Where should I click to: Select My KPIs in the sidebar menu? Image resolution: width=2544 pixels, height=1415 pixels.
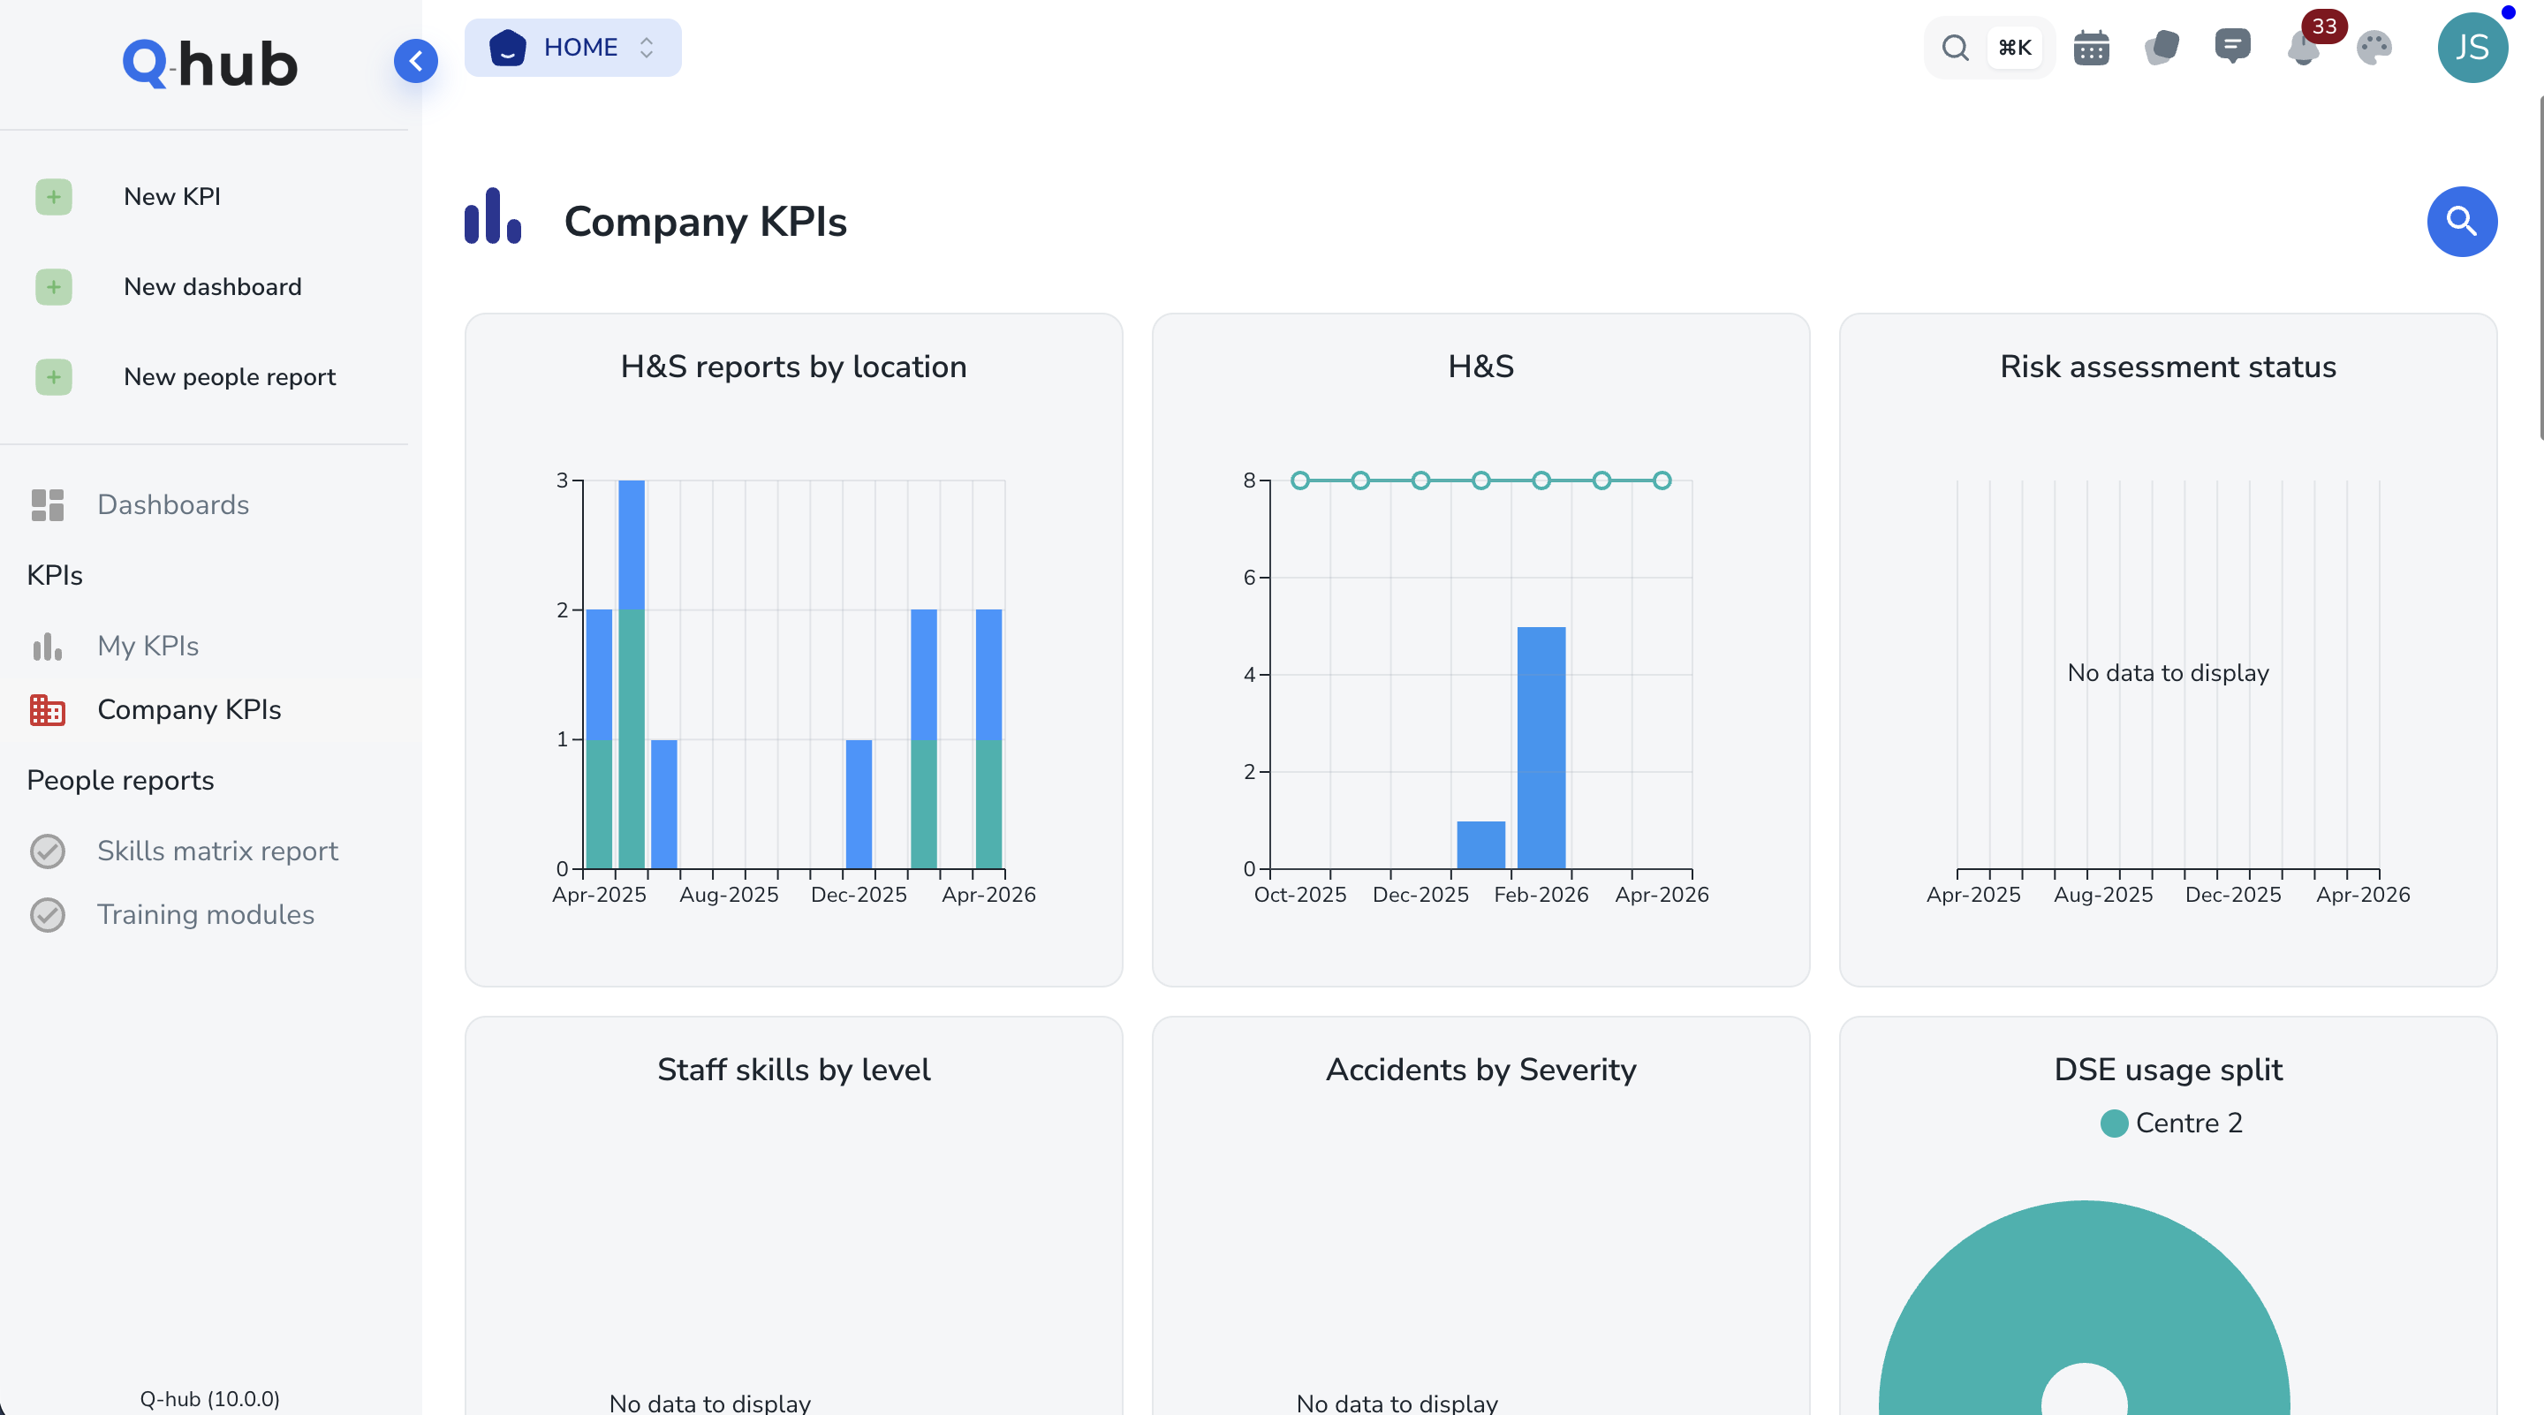coord(148,646)
